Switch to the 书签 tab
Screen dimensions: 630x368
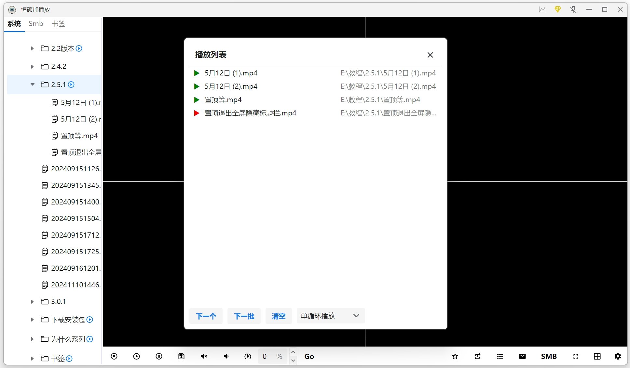coord(59,23)
